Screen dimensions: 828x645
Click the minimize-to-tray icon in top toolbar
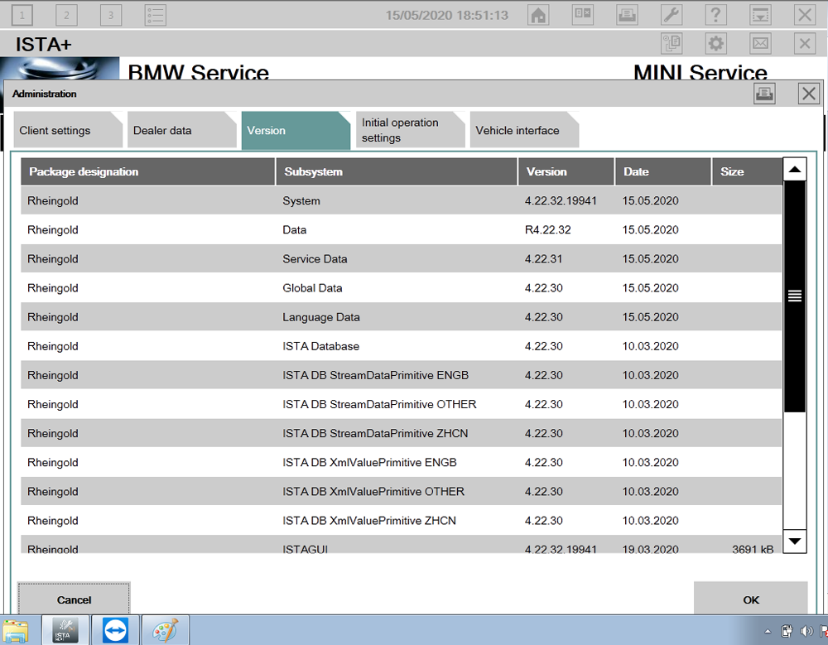[x=760, y=15]
